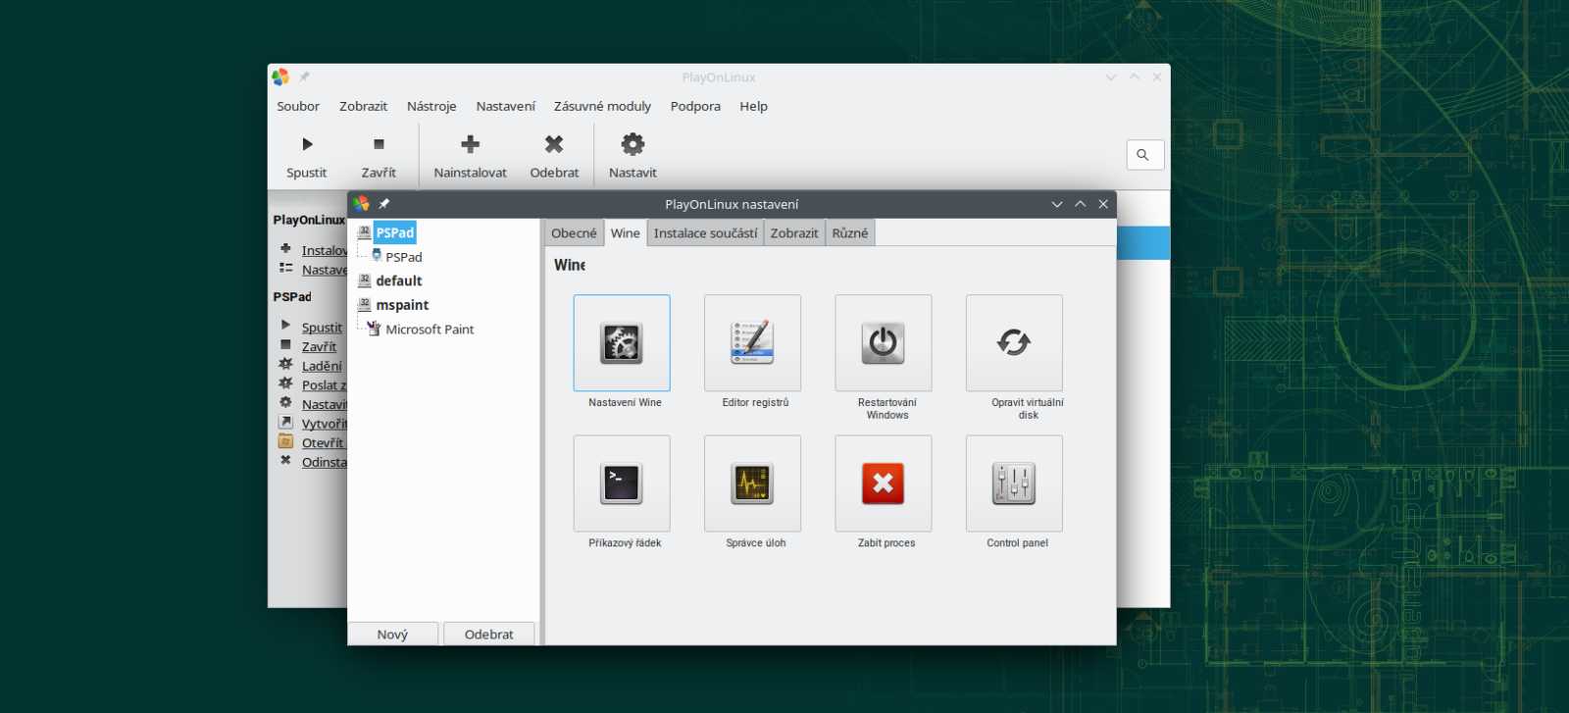The image size is (1569, 713).
Task: Open the Instalace součástí tab
Action: coord(705,233)
